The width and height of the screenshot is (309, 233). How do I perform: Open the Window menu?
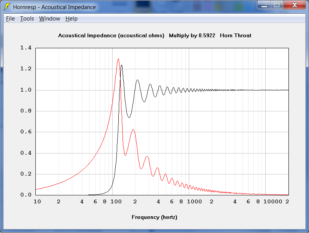coord(49,19)
